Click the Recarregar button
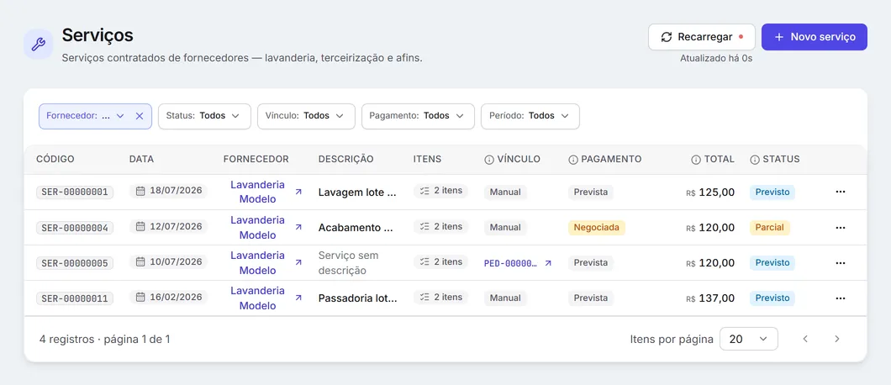The height and width of the screenshot is (385, 891). point(702,37)
